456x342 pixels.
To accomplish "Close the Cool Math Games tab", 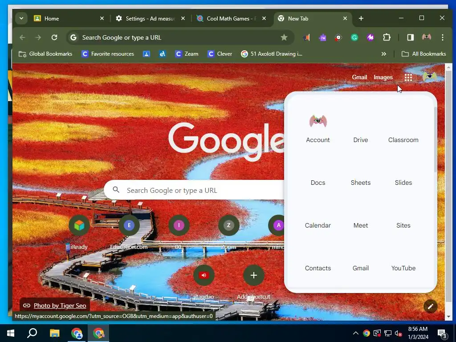I will pos(264,18).
